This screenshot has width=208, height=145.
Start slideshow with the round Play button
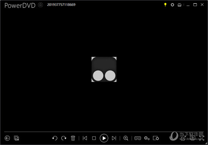click(104, 138)
